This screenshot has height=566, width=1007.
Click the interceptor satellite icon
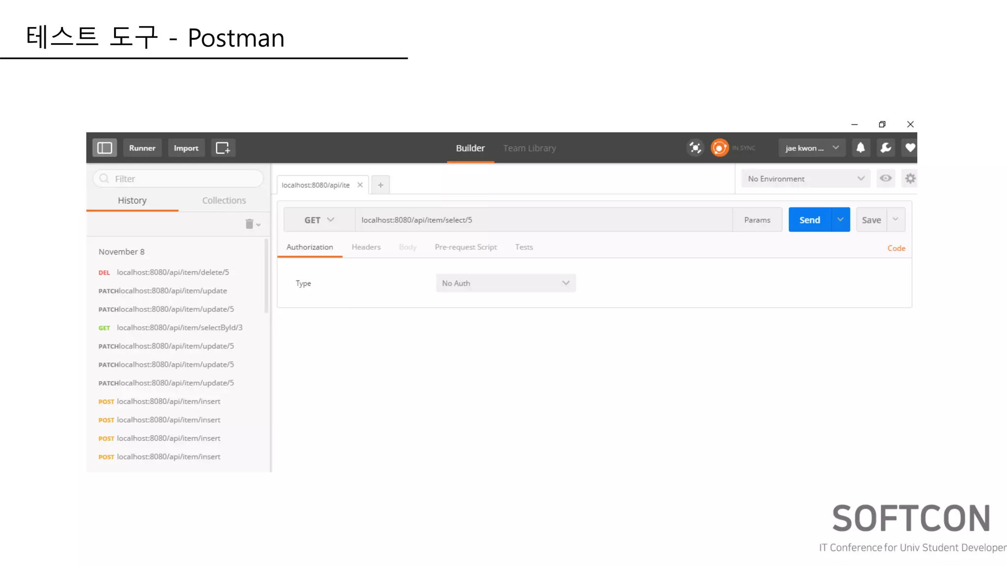(x=695, y=148)
